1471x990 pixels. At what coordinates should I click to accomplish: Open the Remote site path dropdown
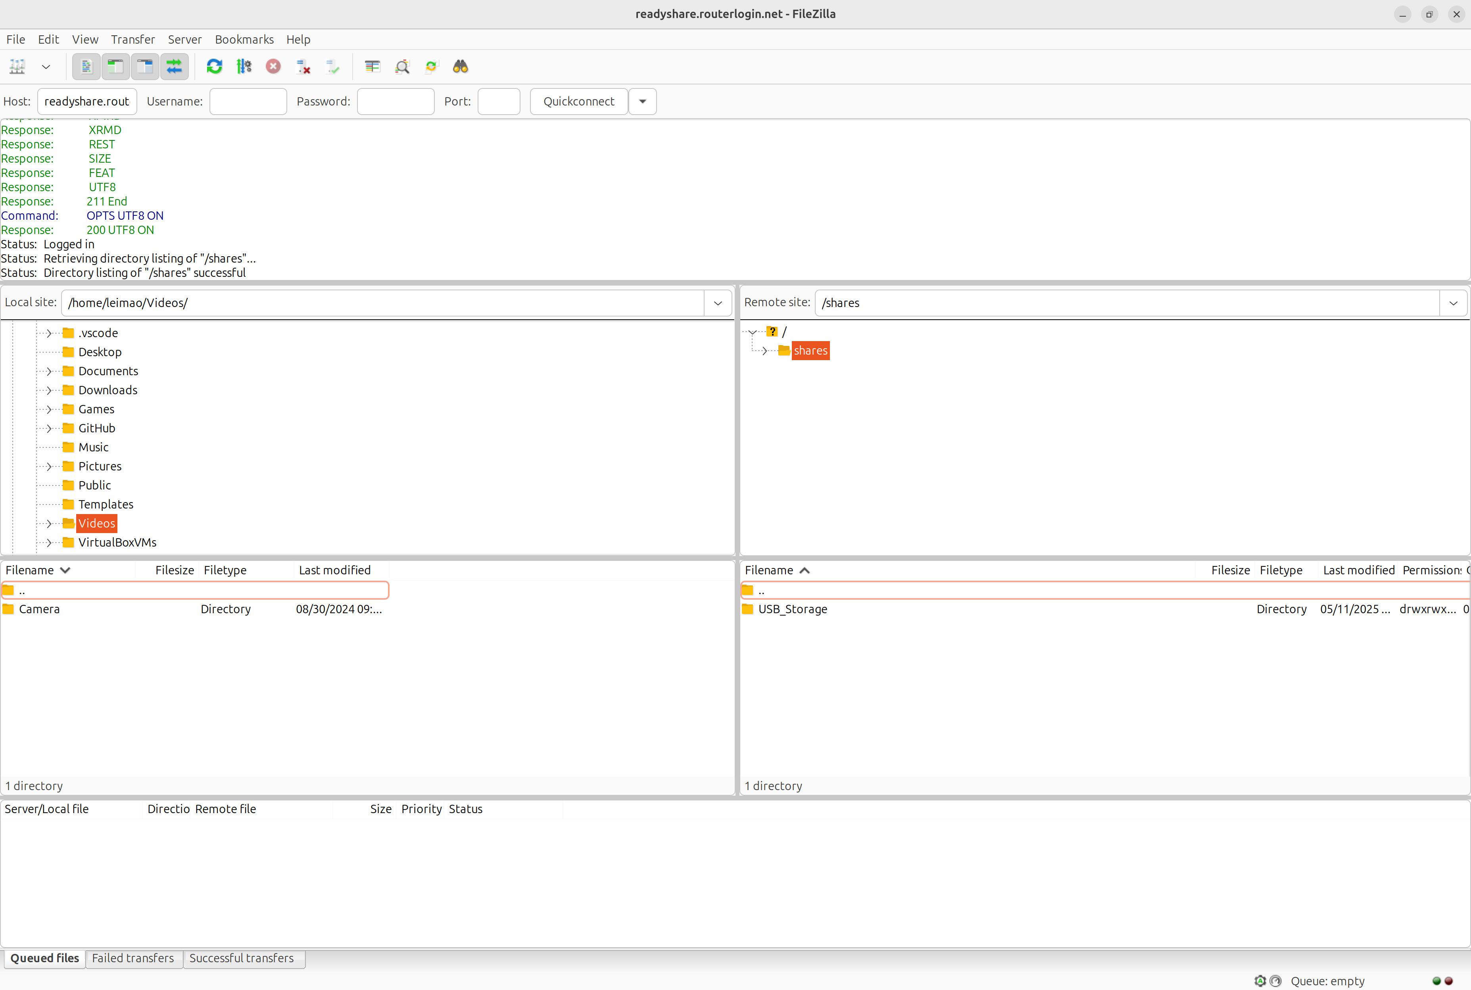(1453, 303)
